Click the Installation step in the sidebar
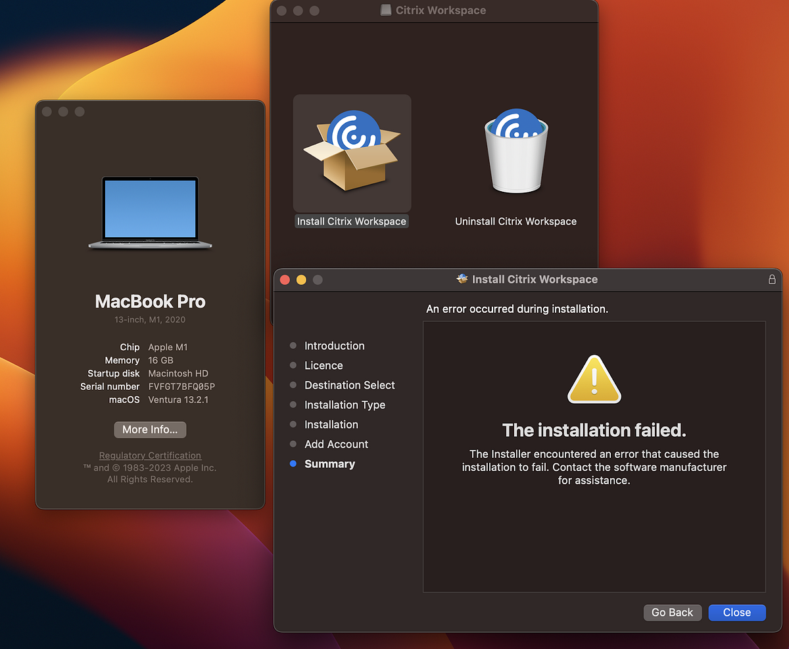The image size is (789, 649). 331,424
